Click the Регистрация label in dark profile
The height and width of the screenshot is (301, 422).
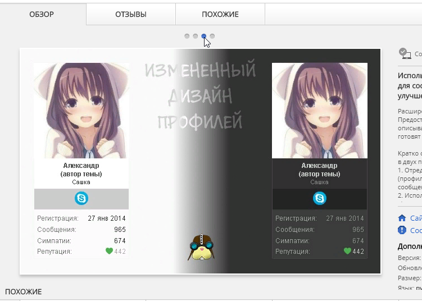click(296, 218)
